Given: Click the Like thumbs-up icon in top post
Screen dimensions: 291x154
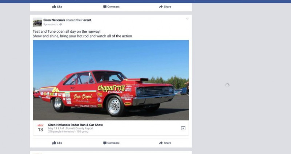Looking at the screenshot, I should [54, 7].
